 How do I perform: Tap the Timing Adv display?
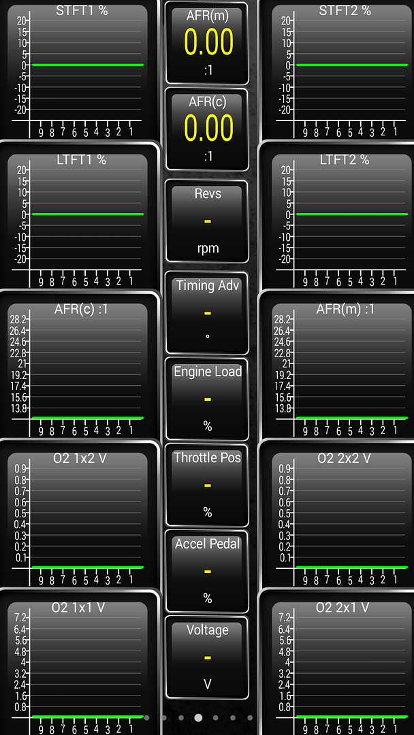[208, 312]
